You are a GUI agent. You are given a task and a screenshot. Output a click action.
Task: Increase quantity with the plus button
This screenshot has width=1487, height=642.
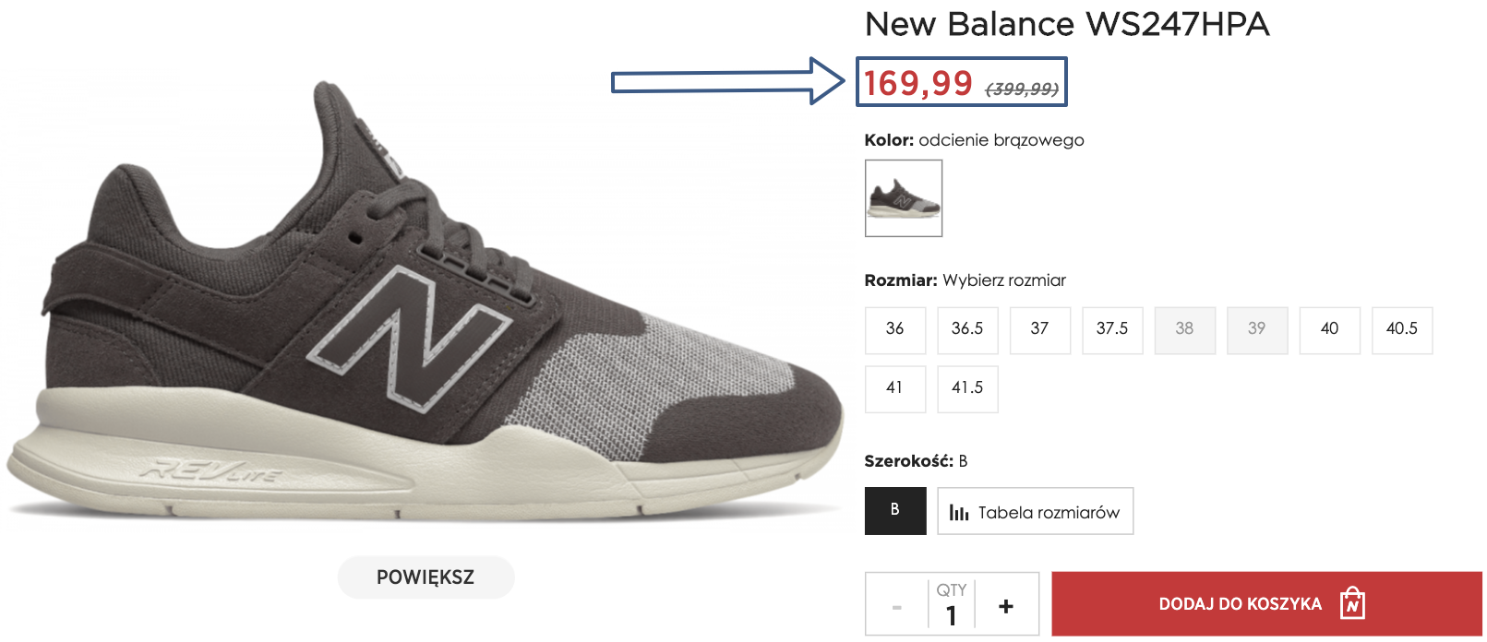[1006, 606]
